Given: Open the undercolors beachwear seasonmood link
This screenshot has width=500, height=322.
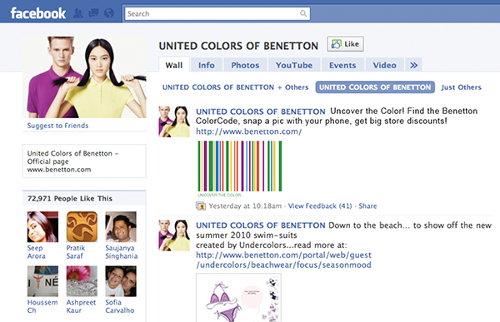Looking at the screenshot, I should click(x=283, y=260).
